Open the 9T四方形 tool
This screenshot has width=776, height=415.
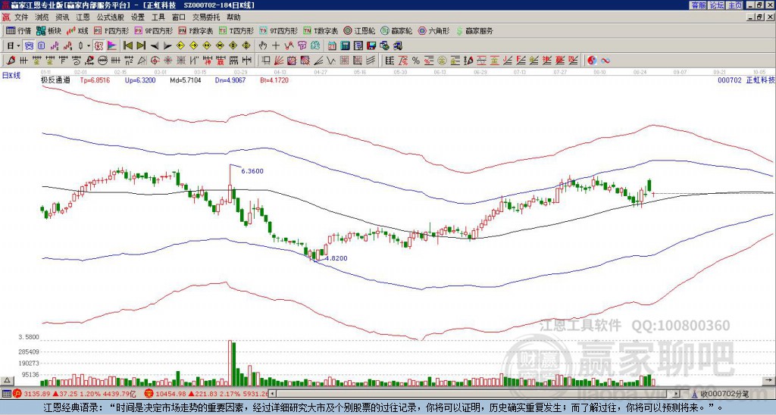279,30
